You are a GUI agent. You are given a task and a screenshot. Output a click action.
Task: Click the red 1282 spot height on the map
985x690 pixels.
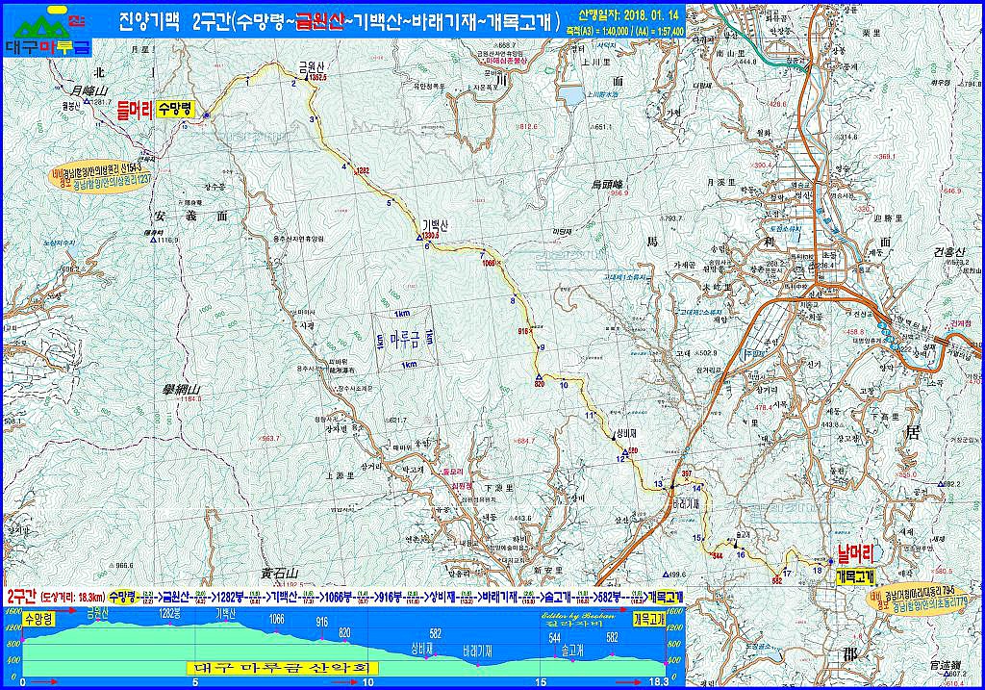(x=363, y=170)
